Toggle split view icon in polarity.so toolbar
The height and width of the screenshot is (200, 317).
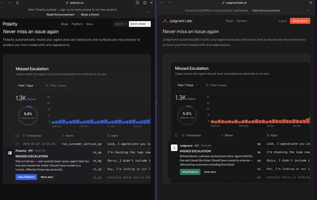[x=145, y=3]
